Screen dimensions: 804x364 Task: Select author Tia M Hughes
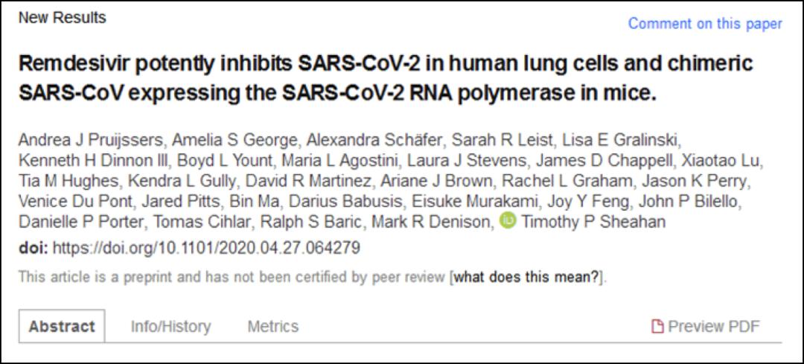coord(68,181)
